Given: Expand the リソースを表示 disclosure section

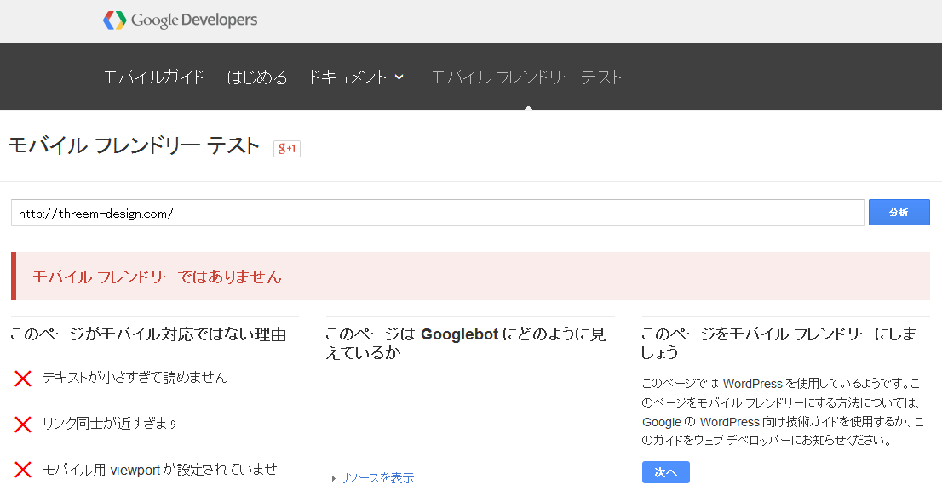Looking at the screenshot, I should tap(378, 477).
